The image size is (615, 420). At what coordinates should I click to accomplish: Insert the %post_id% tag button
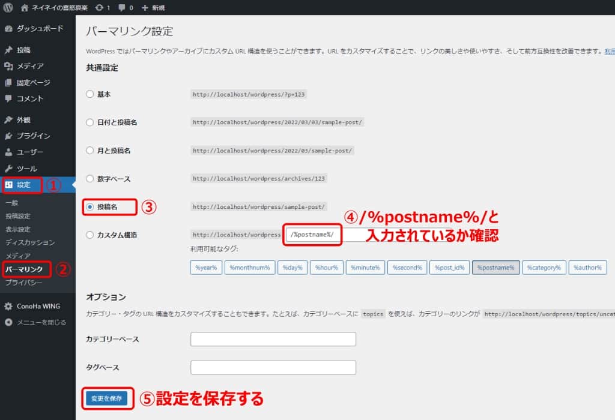449,268
